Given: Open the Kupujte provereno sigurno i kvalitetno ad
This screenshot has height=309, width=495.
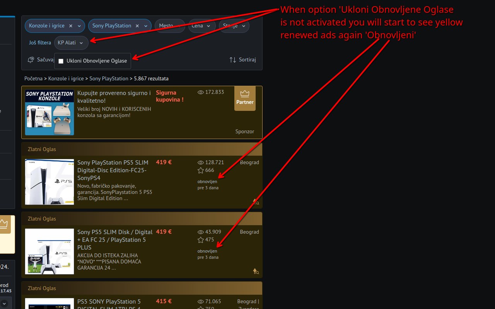Looking at the screenshot, I should point(114,97).
